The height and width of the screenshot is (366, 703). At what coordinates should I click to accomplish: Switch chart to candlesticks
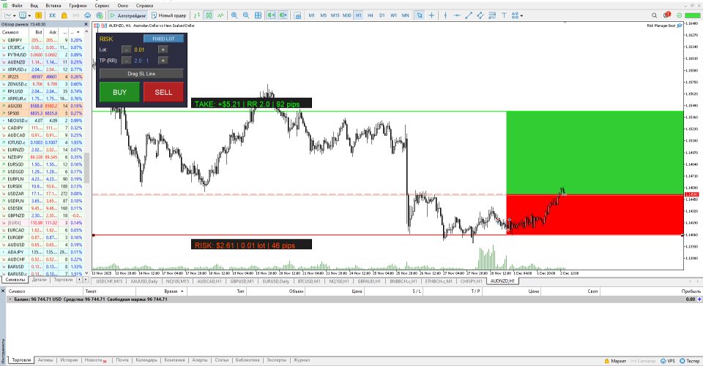tap(209, 15)
